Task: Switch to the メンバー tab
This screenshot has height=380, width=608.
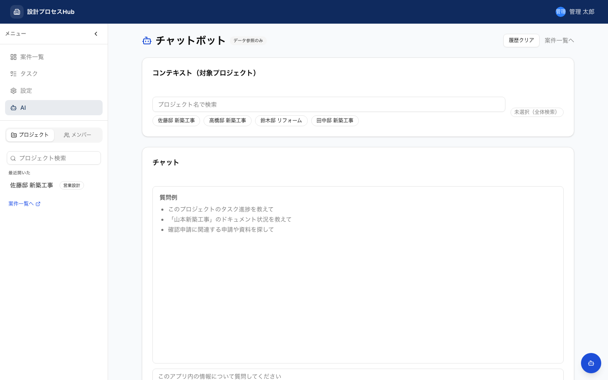Action: 77,135
